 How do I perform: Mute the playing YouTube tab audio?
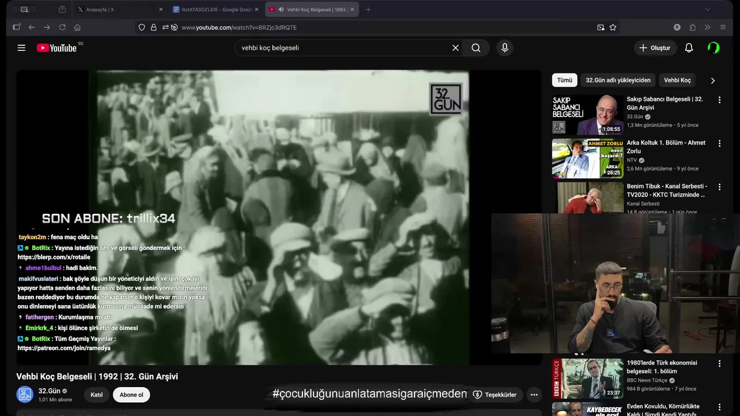281,9
